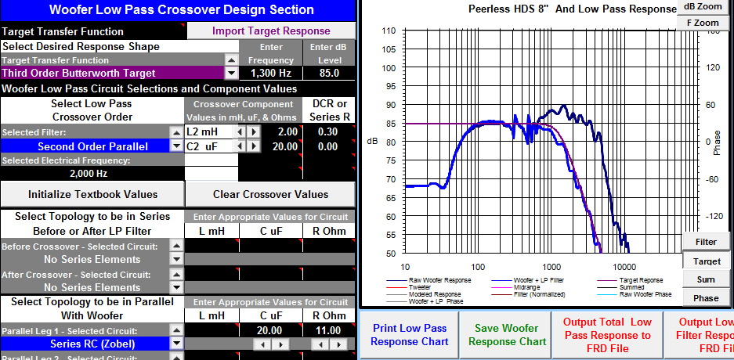Decrease the L2 mH value with the left arrow
734x360 pixels.
(x=240, y=131)
